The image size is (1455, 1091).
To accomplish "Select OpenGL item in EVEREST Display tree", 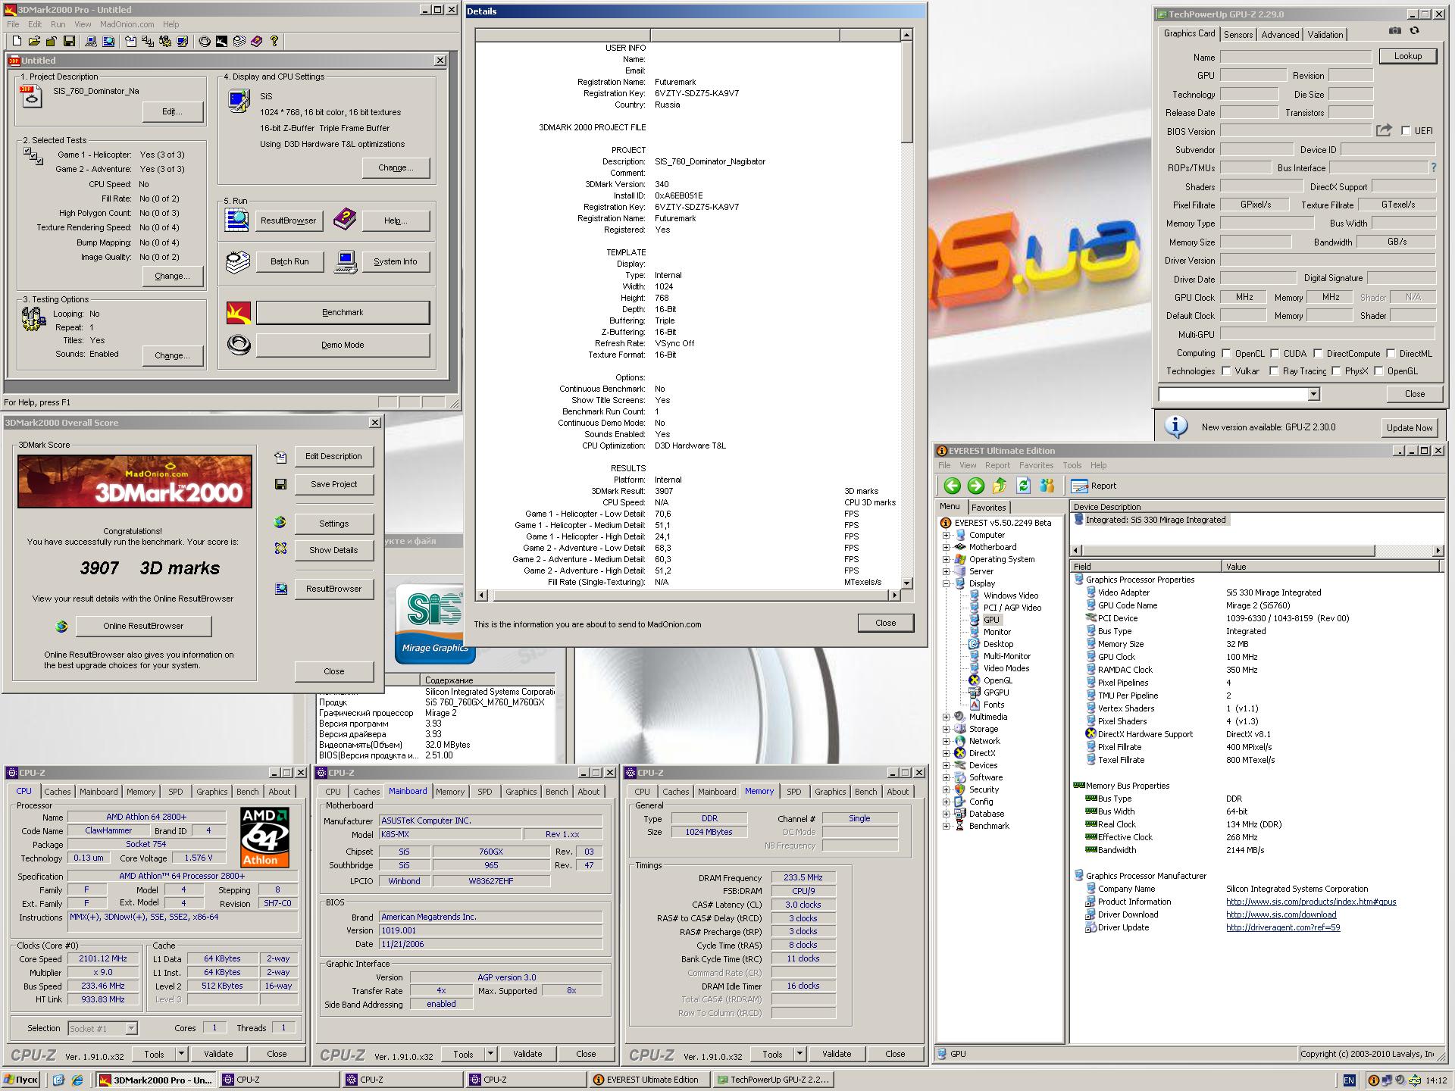I will click(997, 680).
